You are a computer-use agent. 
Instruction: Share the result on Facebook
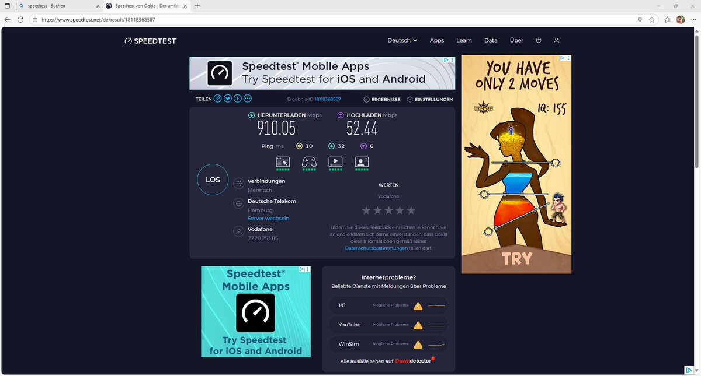238,99
